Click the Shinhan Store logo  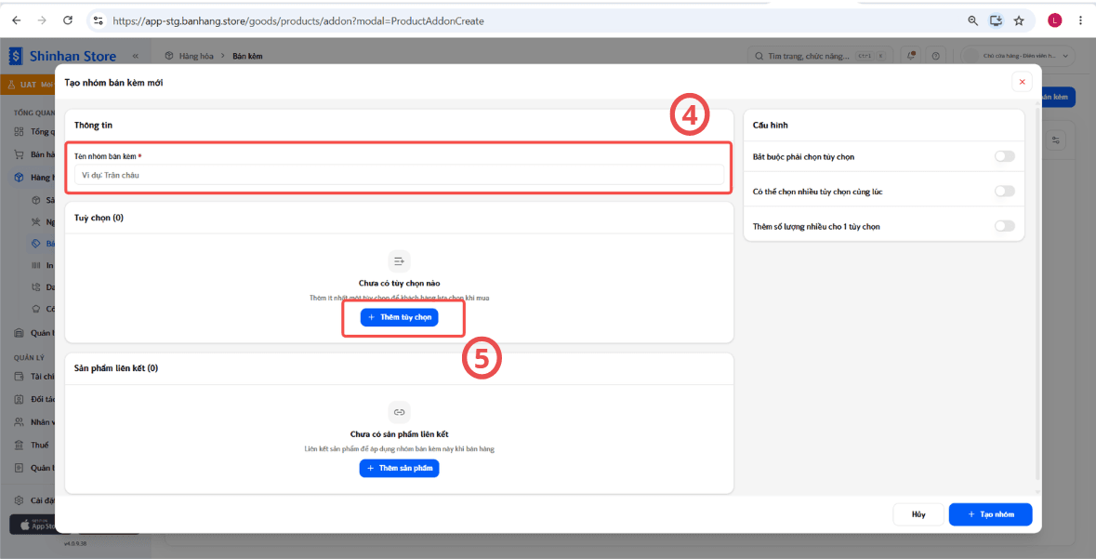click(62, 56)
